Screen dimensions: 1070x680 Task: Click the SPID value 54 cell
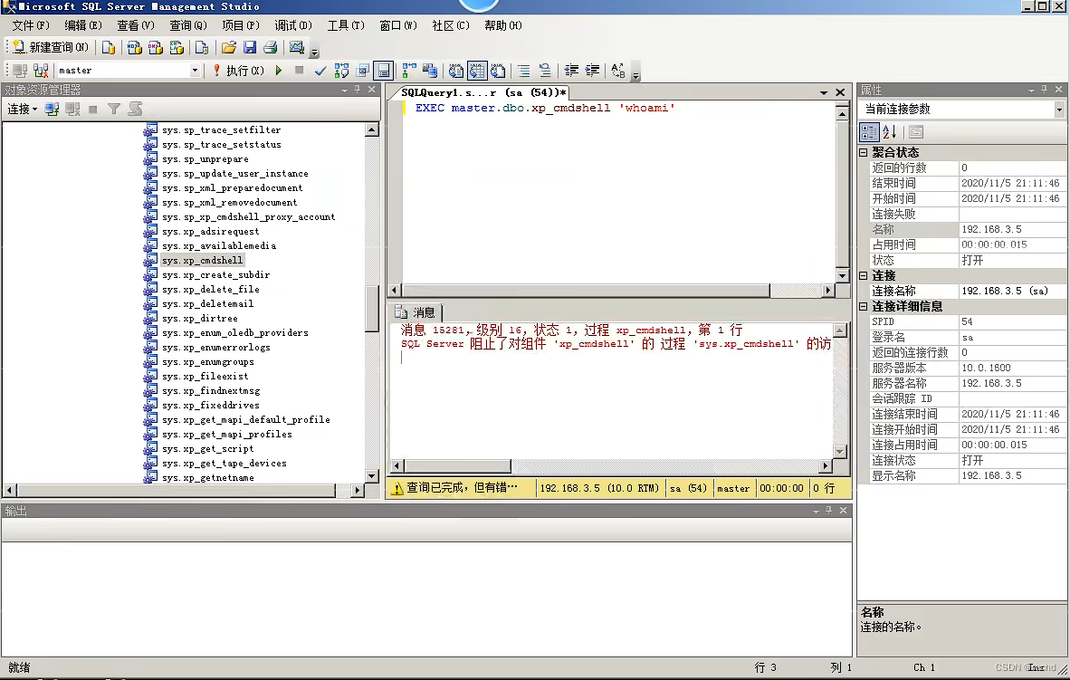point(1011,321)
